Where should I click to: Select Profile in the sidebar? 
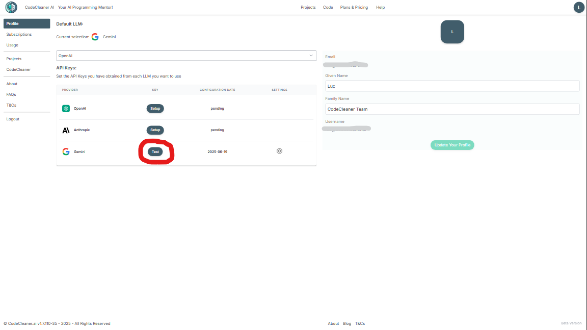[26, 23]
